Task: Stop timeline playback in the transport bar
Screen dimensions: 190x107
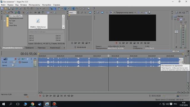Action: pyautogui.click(x=58, y=96)
